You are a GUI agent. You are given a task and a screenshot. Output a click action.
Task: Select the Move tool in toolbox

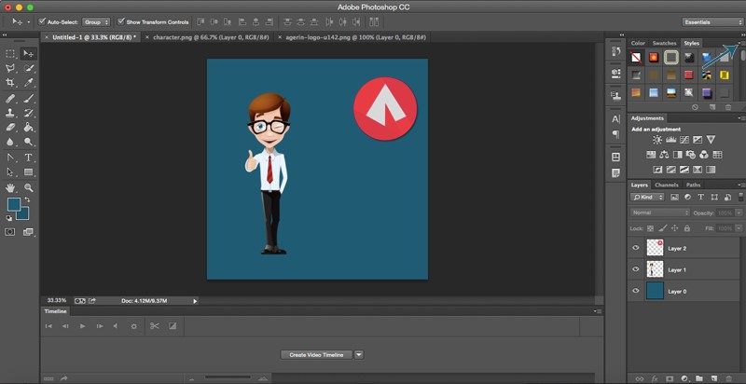click(x=29, y=54)
